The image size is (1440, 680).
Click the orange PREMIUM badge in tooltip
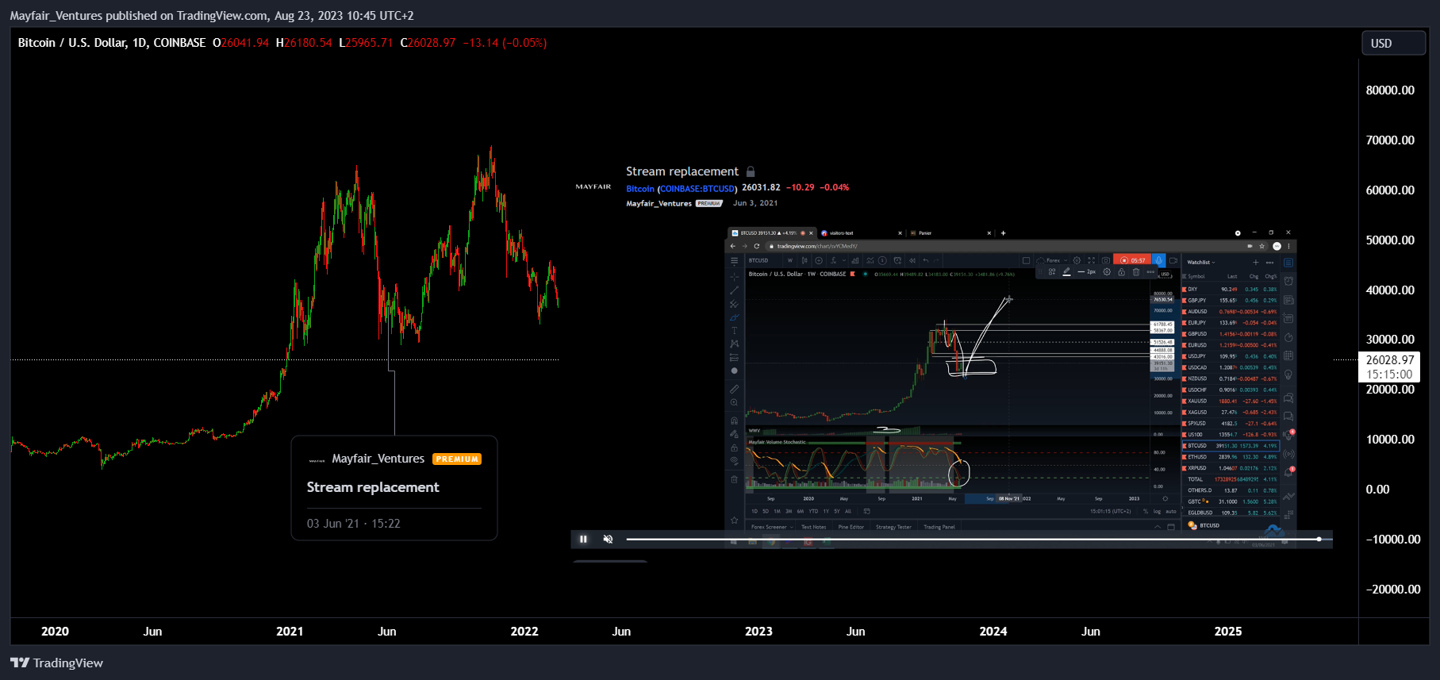[x=457, y=459]
